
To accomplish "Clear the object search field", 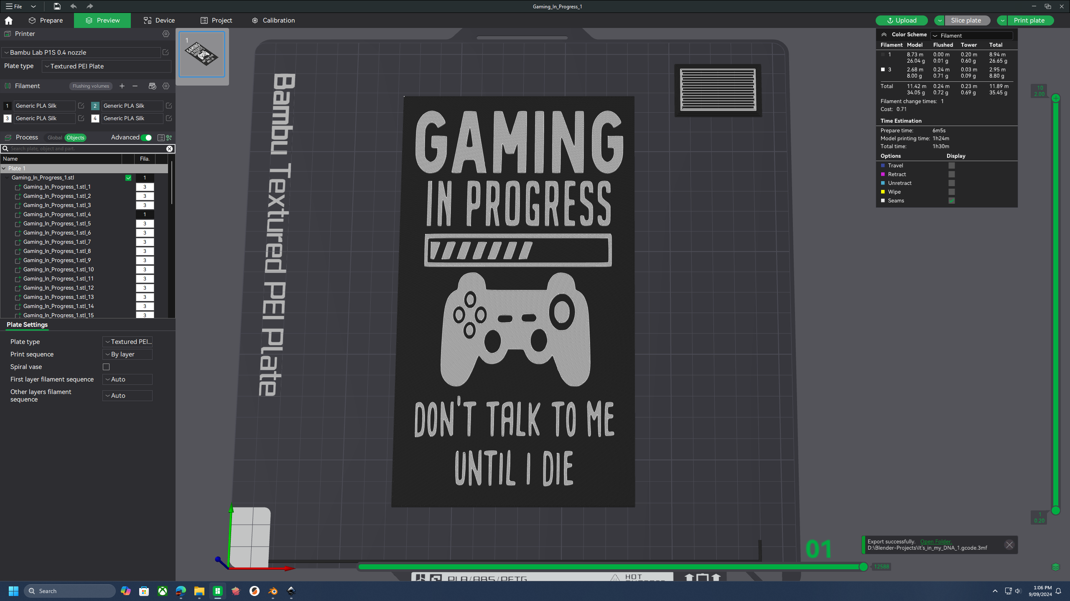I will [x=169, y=149].
